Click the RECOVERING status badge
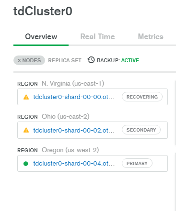The width and height of the screenshot is (176, 211). coord(142,97)
